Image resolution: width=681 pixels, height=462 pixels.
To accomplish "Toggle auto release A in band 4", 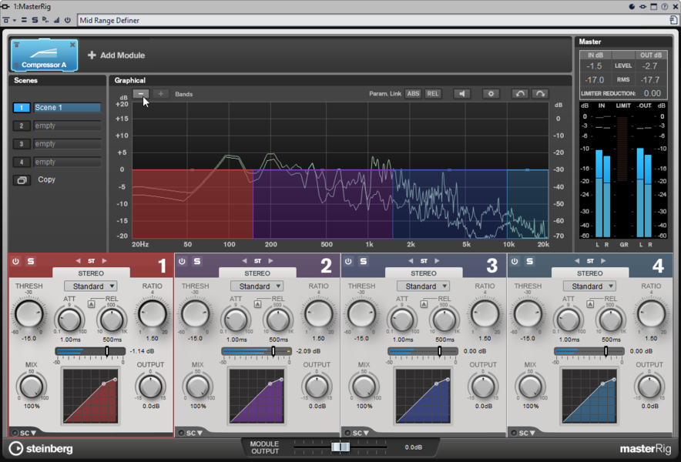I will [590, 304].
